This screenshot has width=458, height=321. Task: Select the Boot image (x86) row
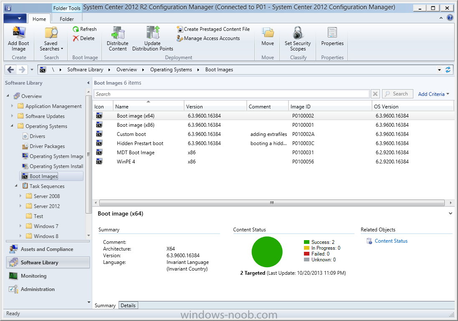pyautogui.click(x=273, y=125)
